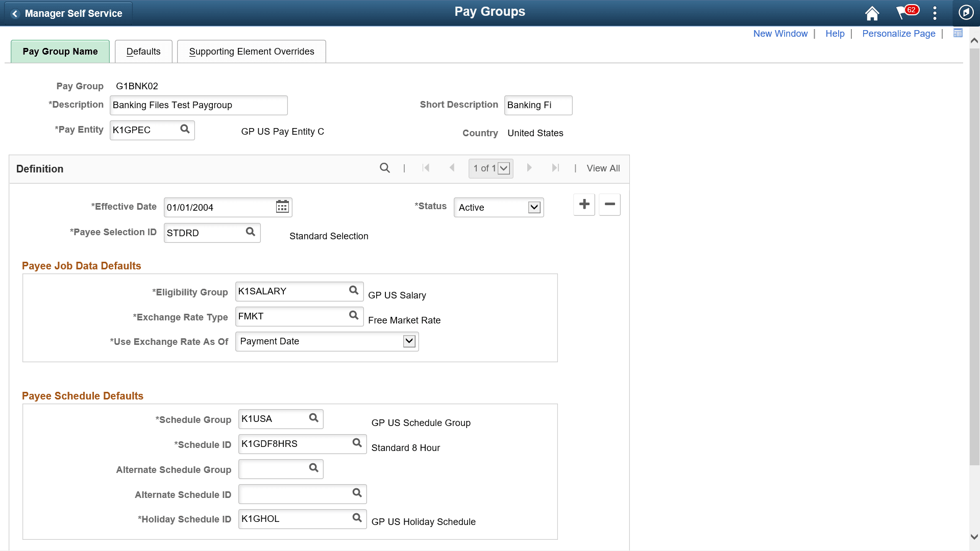Open the Pay Entity lookup magnifier
This screenshot has height=551, width=980.
pyautogui.click(x=185, y=130)
